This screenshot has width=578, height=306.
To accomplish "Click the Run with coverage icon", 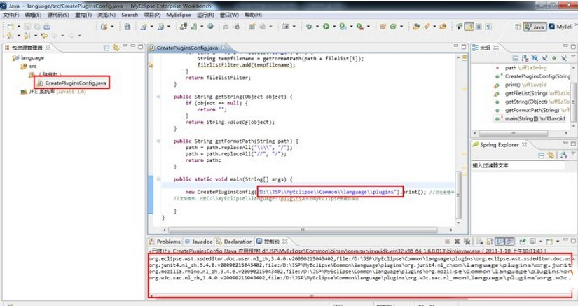I will (343, 27).
